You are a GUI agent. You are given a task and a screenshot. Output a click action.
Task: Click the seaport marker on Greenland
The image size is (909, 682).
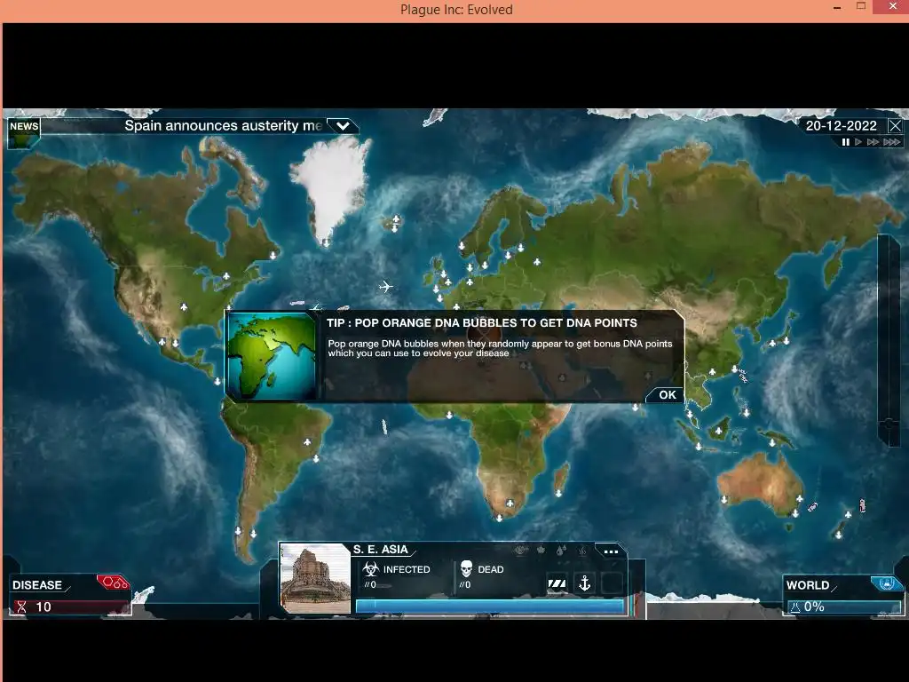pyautogui.click(x=327, y=243)
